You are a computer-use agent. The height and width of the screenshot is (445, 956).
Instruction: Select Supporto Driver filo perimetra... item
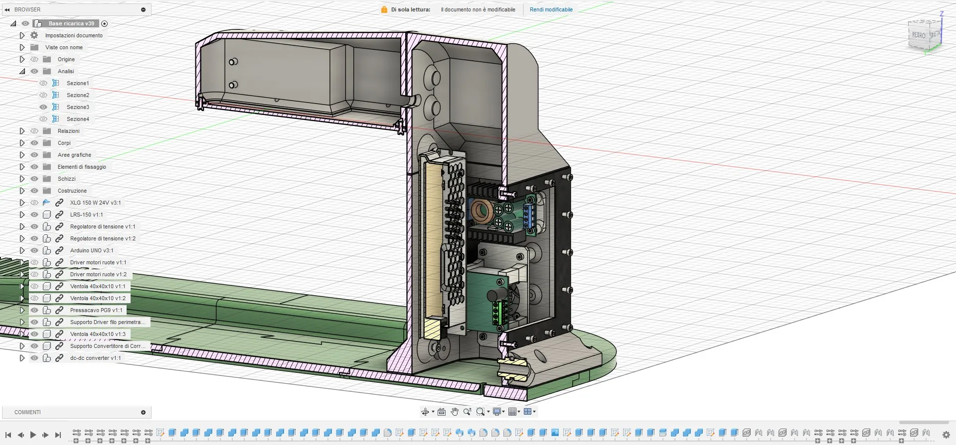(x=108, y=322)
